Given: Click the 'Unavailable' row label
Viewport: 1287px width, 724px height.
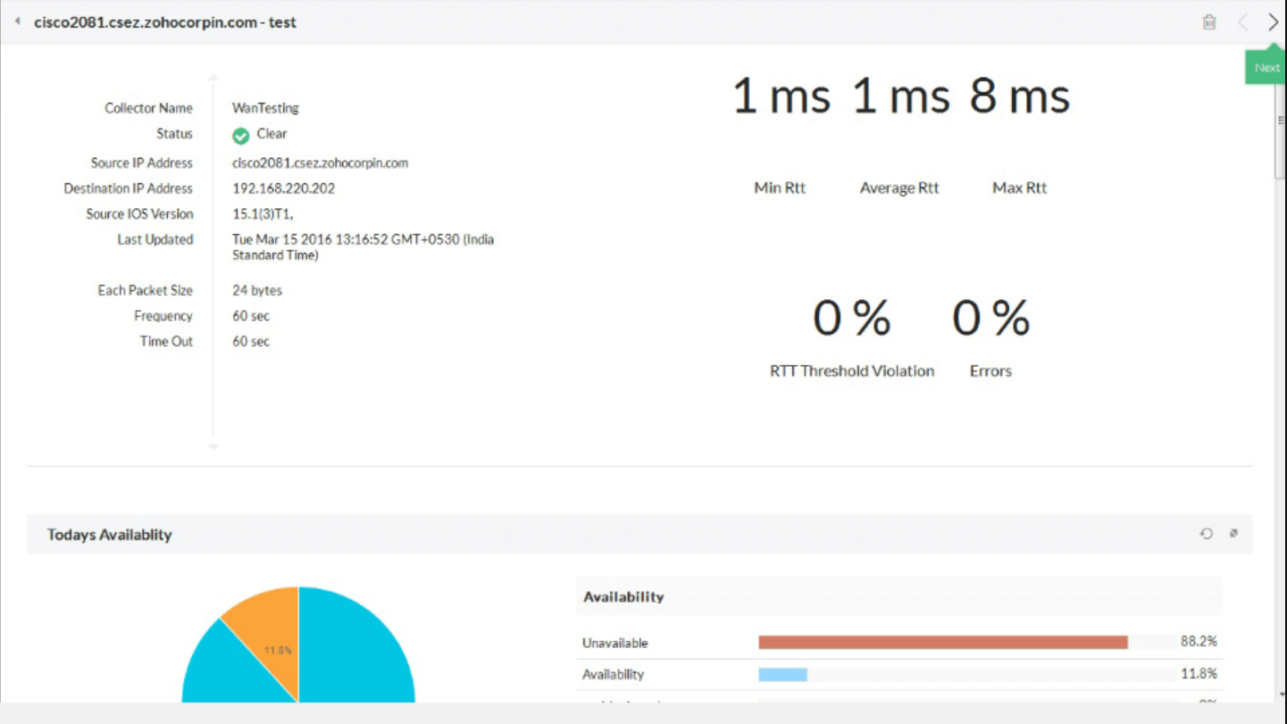Looking at the screenshot, I should 615,643.
